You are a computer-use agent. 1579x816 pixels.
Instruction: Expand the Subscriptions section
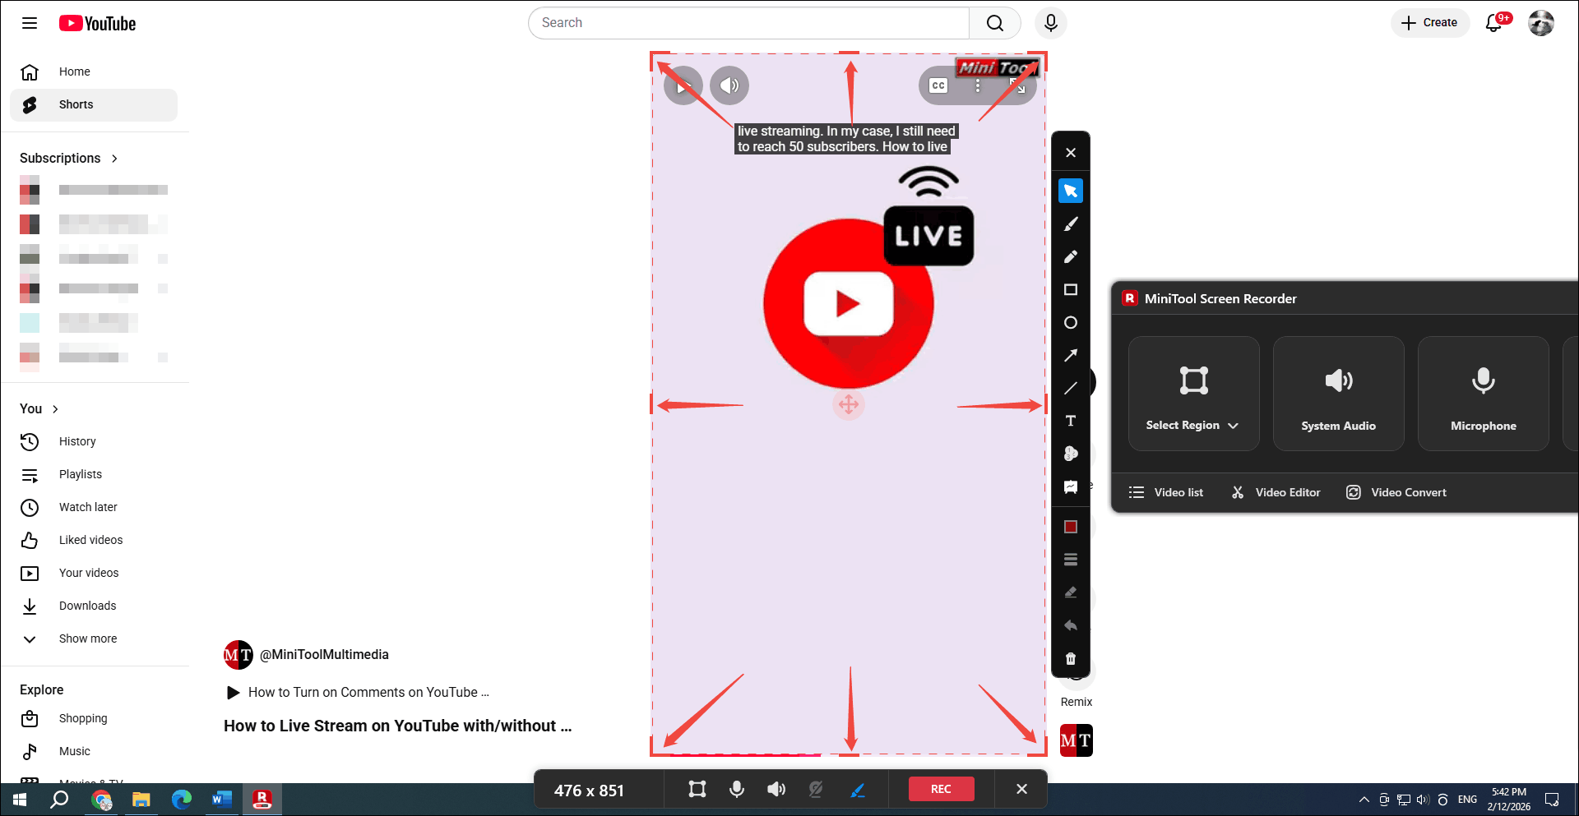click(113, 158)
